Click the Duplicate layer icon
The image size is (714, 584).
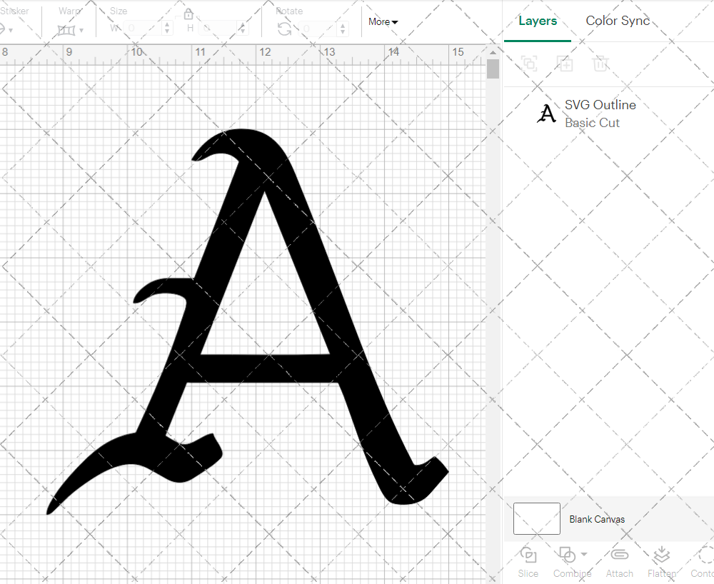point(565,64)
